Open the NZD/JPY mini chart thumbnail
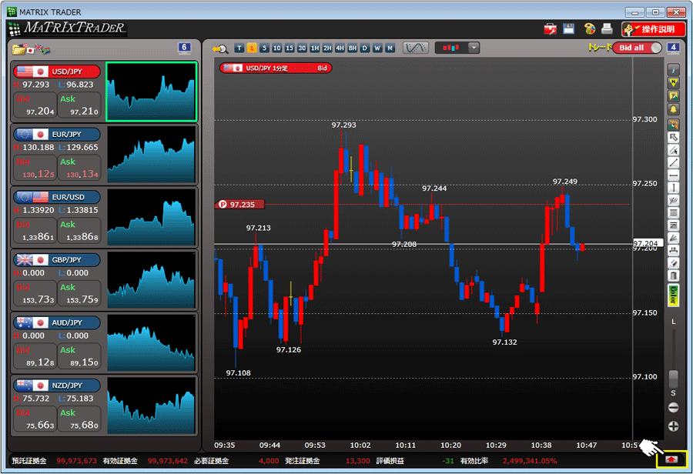 click(x=151, y=405)
